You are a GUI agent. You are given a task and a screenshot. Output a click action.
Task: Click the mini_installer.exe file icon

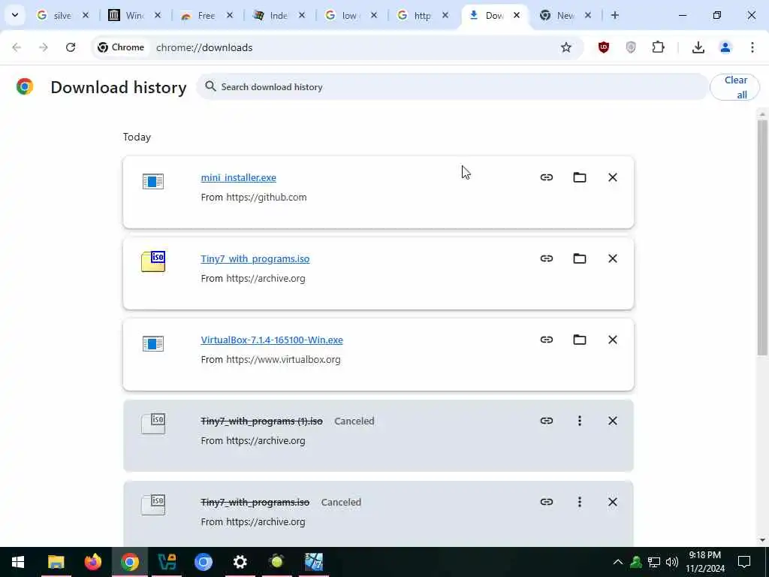coord(153,181)
